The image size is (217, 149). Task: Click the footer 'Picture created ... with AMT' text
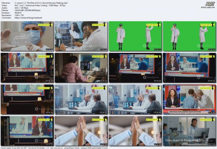54,148
